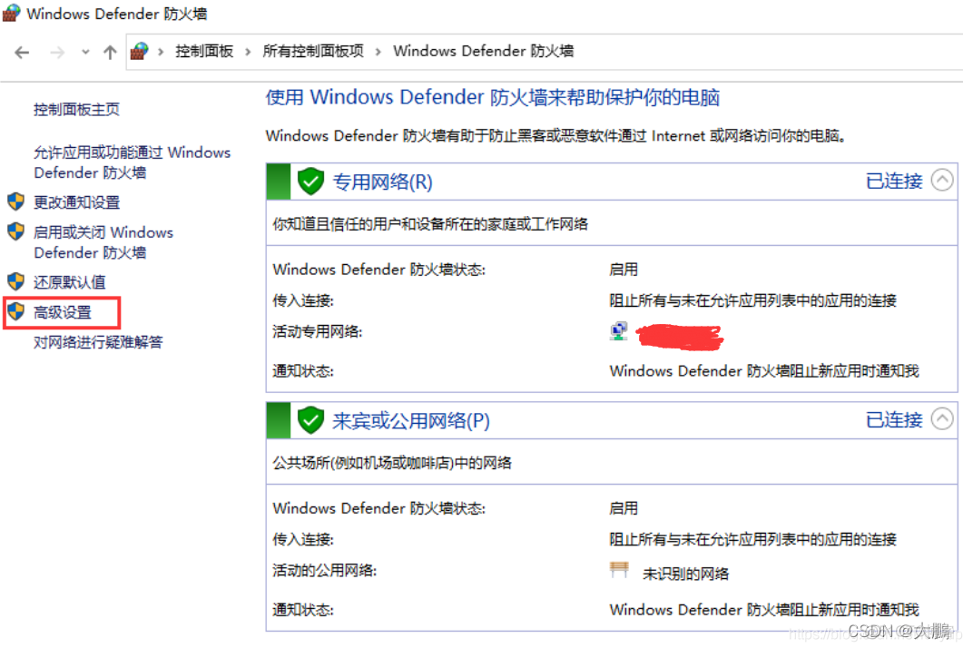Open 控制面板主页 link
963x648 pixels.
[77, 109]
